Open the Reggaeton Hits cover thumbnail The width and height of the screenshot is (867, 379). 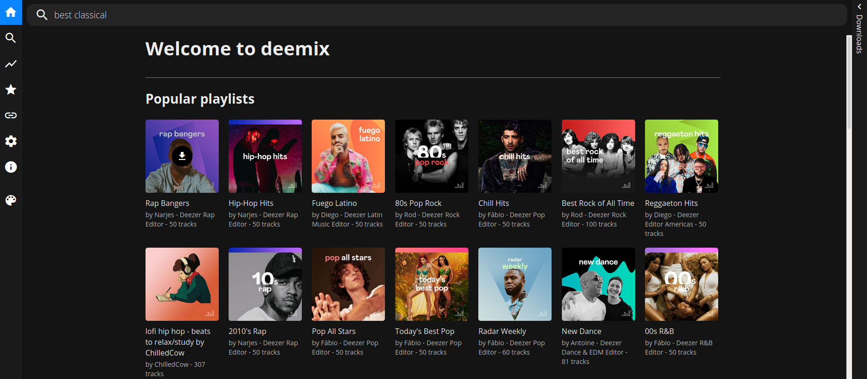[x=682, y=156]
